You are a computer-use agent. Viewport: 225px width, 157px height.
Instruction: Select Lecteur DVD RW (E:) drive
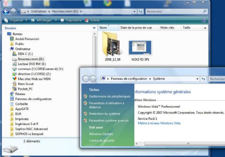tap(29, 64)
